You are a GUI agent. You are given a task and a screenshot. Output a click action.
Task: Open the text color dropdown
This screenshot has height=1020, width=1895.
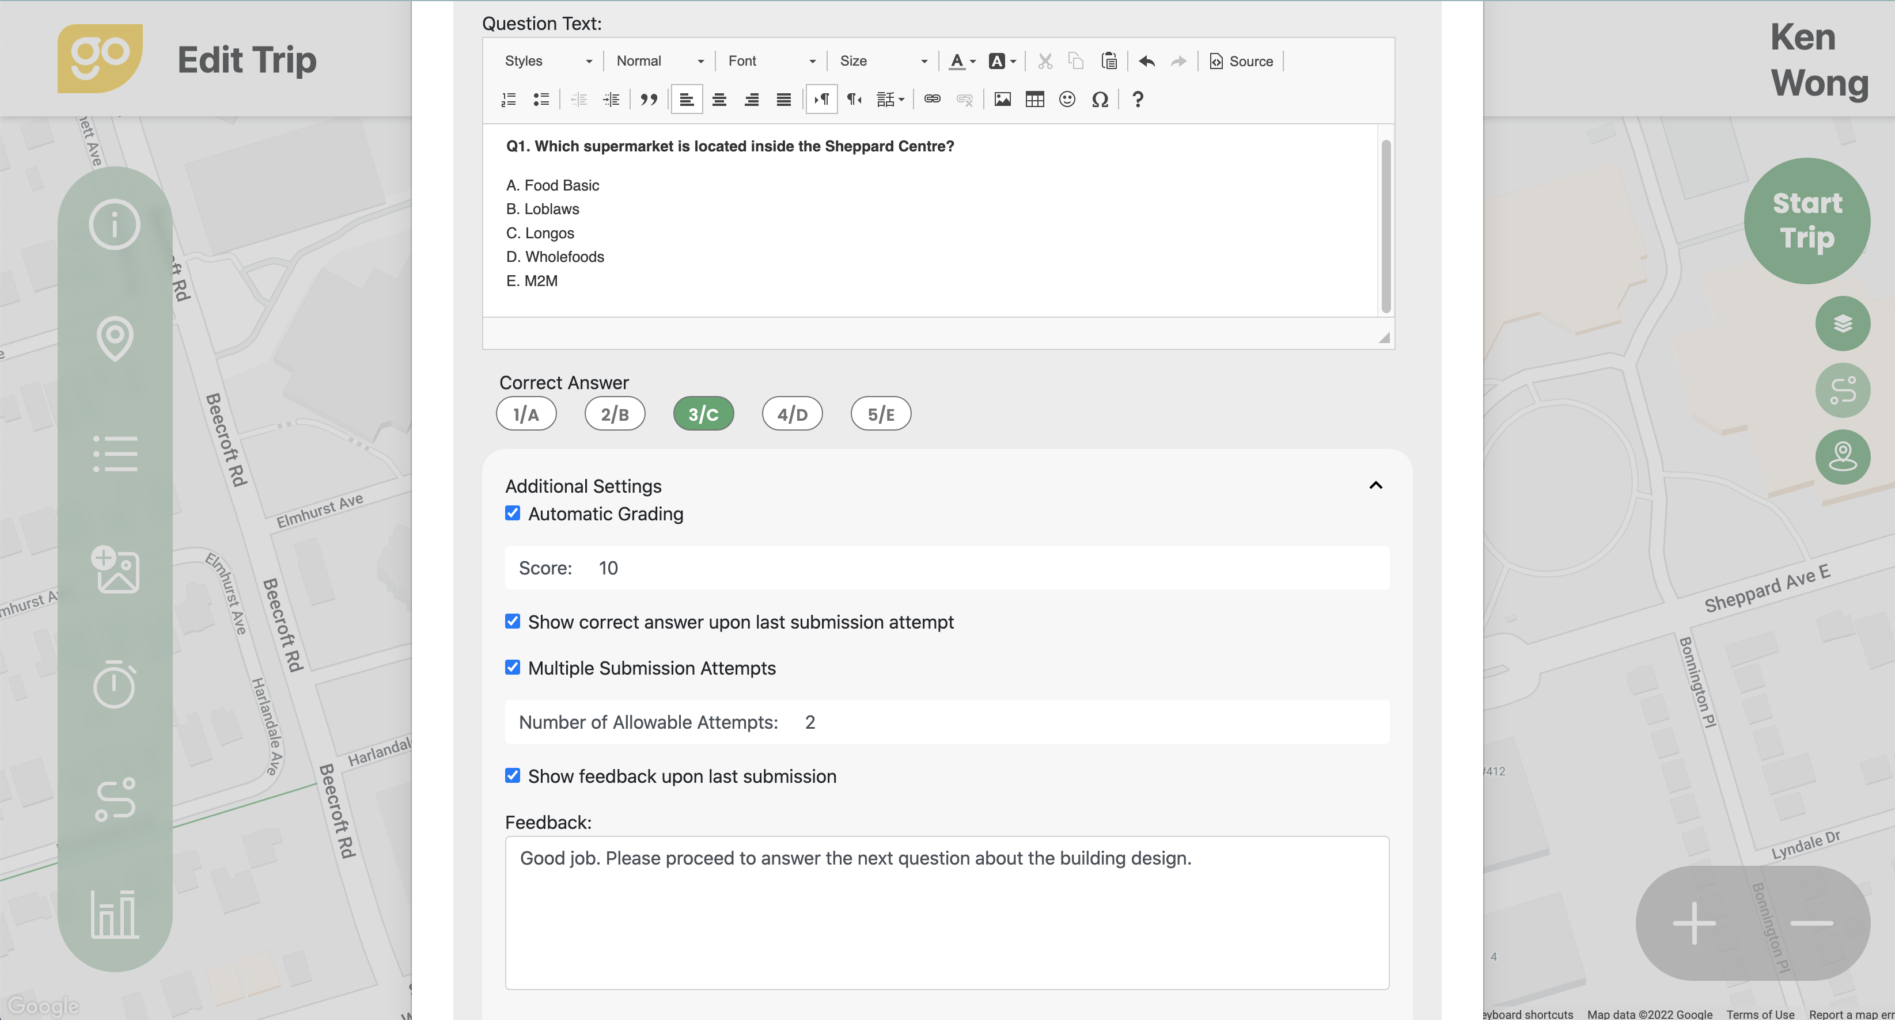pos(962,61)
